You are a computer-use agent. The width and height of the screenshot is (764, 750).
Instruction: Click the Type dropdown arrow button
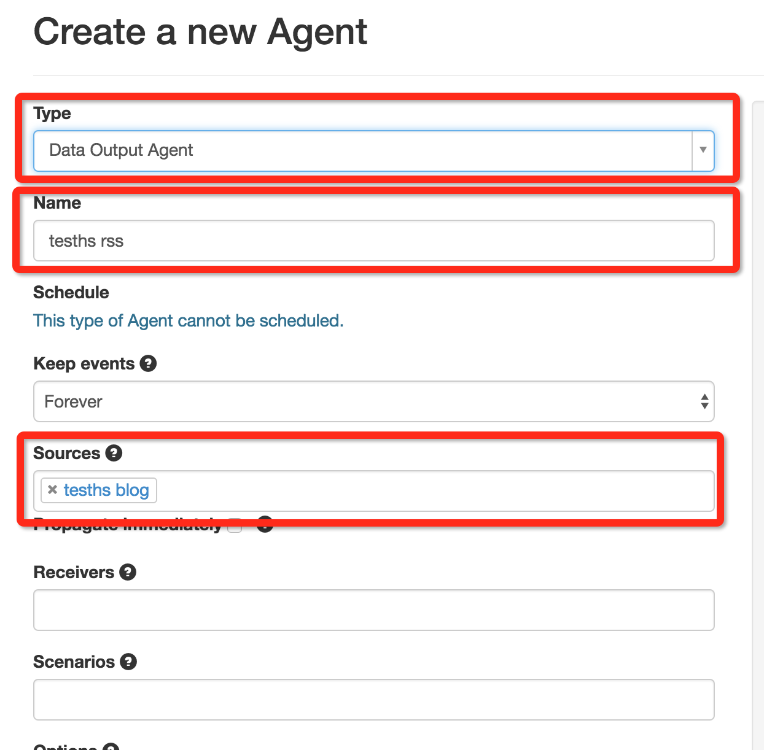[x=703, y=150]
